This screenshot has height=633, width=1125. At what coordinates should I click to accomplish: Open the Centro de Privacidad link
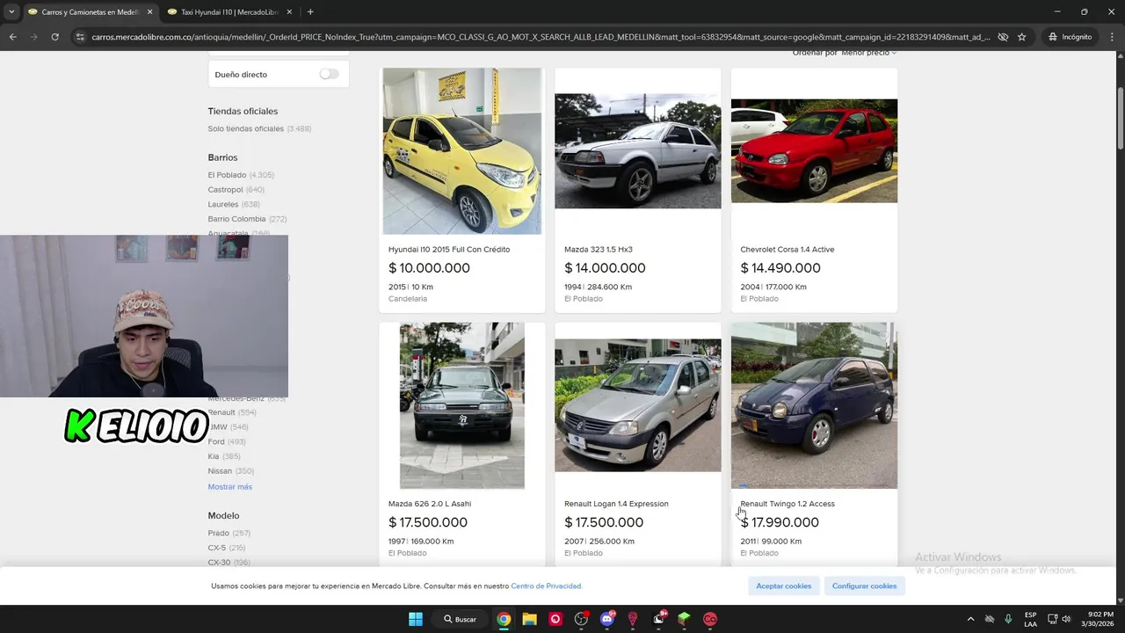(x=547, y=586)
